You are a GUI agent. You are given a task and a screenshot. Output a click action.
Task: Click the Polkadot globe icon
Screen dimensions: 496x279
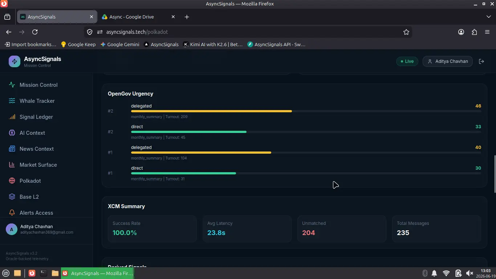12,181
